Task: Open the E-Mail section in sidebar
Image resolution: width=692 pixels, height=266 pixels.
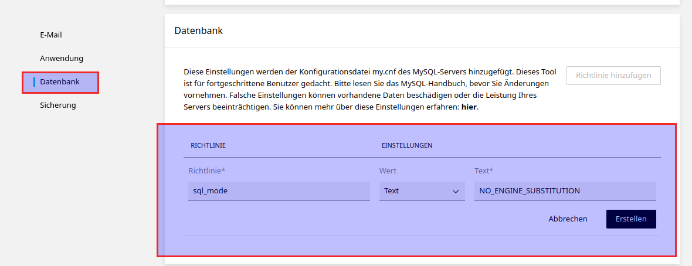Action: coord(50,35)
